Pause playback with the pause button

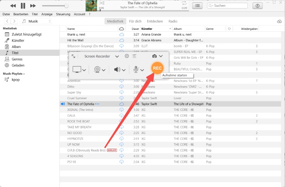23,6
